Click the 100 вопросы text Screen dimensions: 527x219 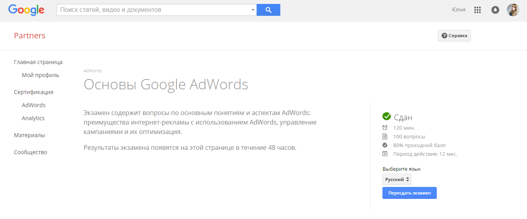coord(409,137)
